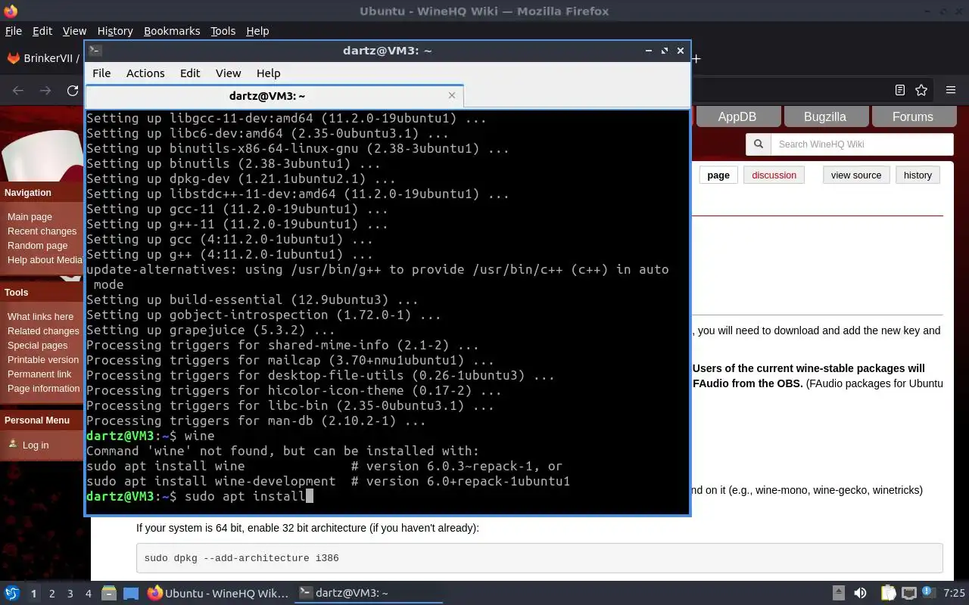This screenshot has width=969, height=605.
Task: Open Printable version link
Action: 43,359
